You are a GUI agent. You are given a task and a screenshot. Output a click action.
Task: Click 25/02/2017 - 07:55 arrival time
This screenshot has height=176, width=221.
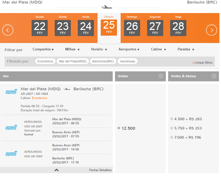pyautogui.click(x=66, y=136)
